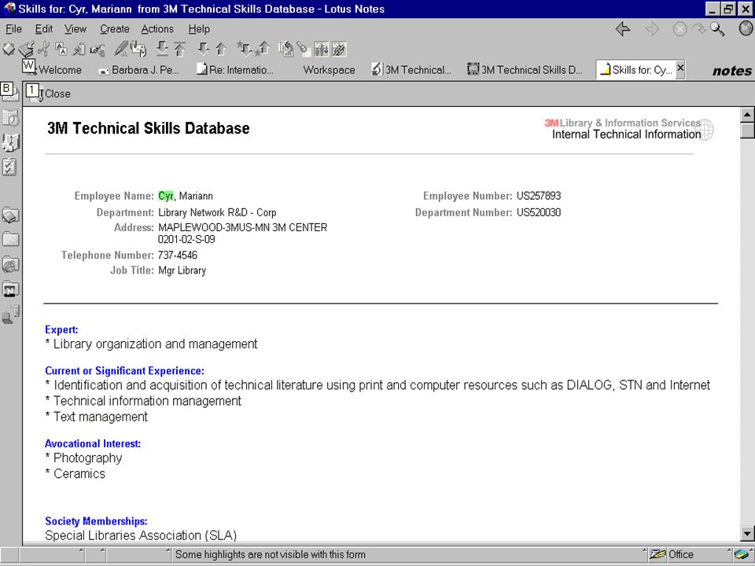Click the 'Technical information management' entry
The height and width of the screenshot is (566, 755).
click(x=147, y=401)
